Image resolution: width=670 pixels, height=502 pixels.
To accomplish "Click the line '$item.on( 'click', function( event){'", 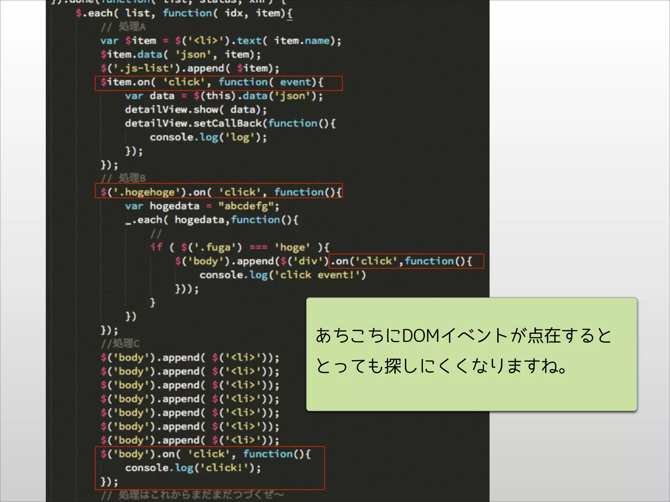I will pyautogui.click(x=212, y=82).
